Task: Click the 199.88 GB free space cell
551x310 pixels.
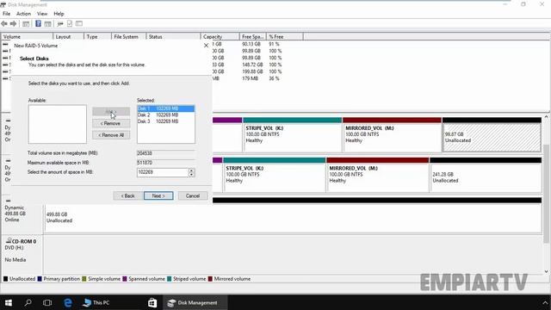Action: pyautogui.click(x=252, y=71)
